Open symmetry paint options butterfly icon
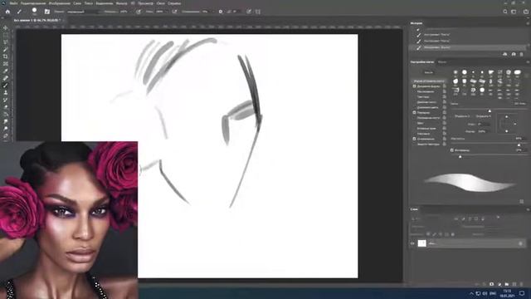The width and height of the screenshot is (531, 299). 258,12
